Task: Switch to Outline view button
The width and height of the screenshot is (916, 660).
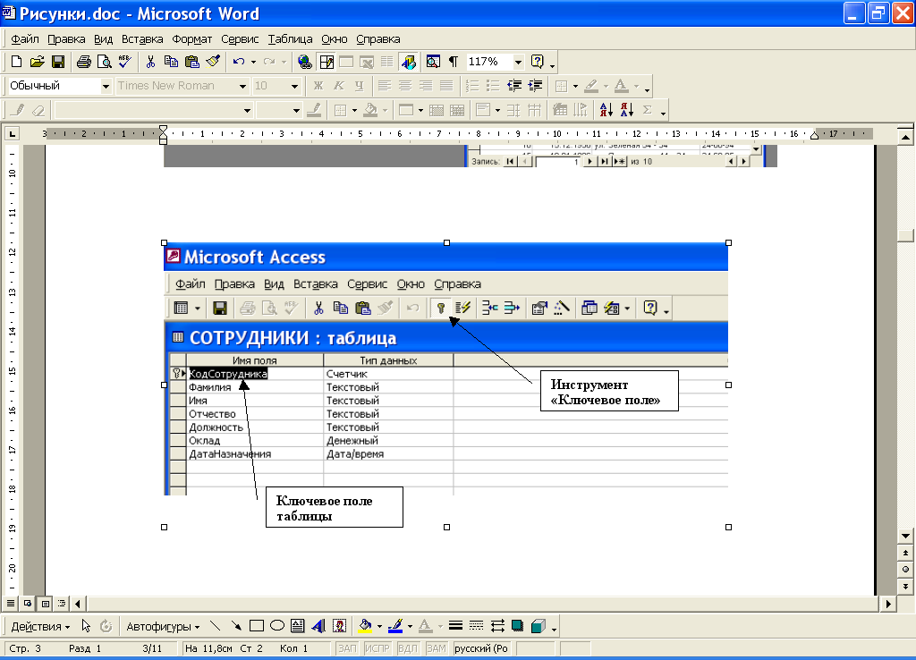Action: click(x=62, y=604)
